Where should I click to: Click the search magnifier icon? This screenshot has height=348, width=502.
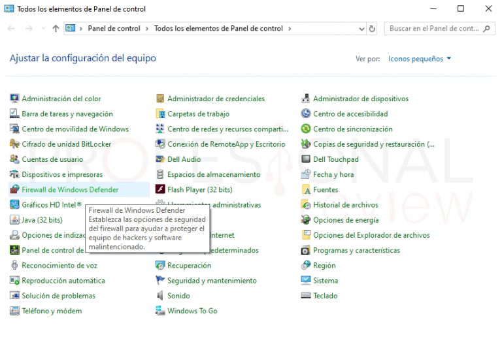(x=486, y=29)
